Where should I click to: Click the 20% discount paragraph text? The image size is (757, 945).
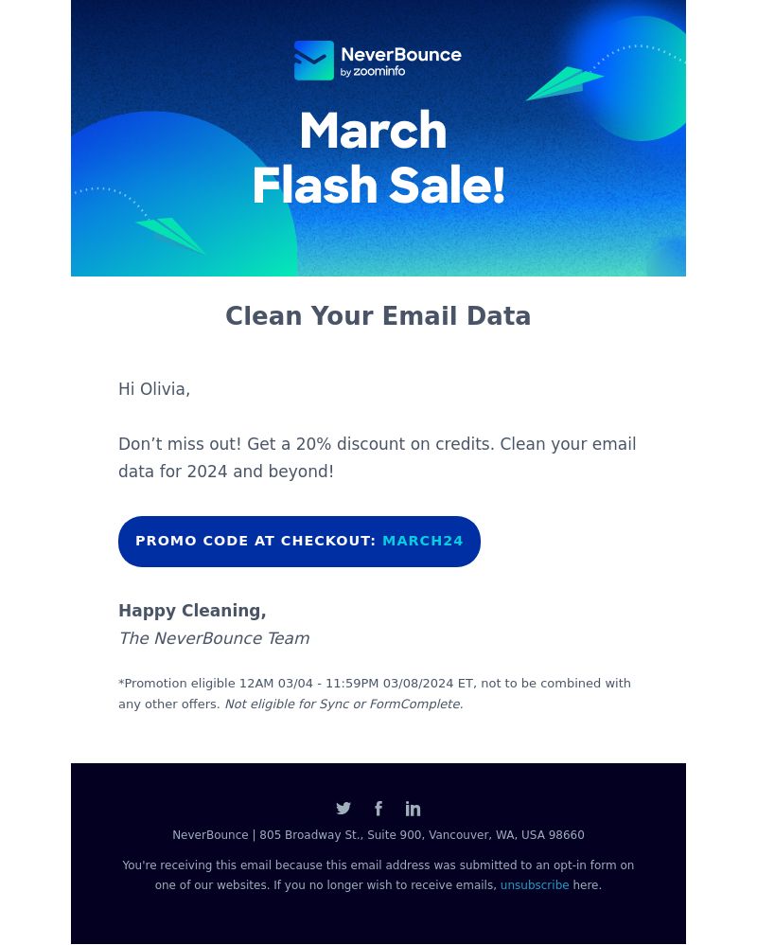377,457
